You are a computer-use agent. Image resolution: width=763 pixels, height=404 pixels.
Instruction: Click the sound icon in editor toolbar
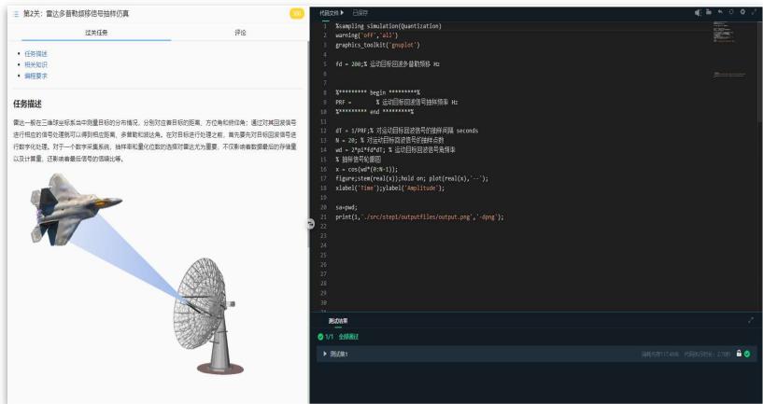click(698, 11)
